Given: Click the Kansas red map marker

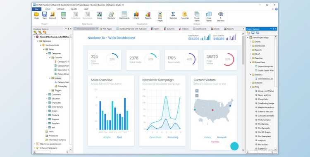Looking at the screenshot, I should click(212, 110).
